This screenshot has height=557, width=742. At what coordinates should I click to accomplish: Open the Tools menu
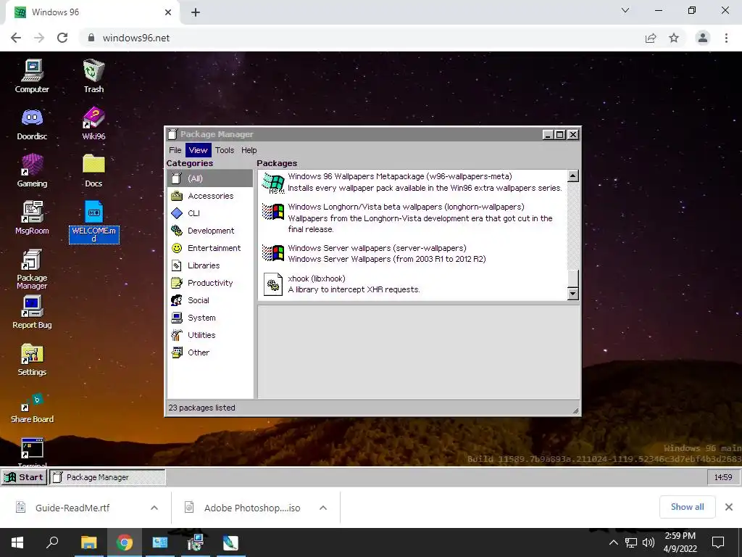pyautogui.click(x=225, y=150)
